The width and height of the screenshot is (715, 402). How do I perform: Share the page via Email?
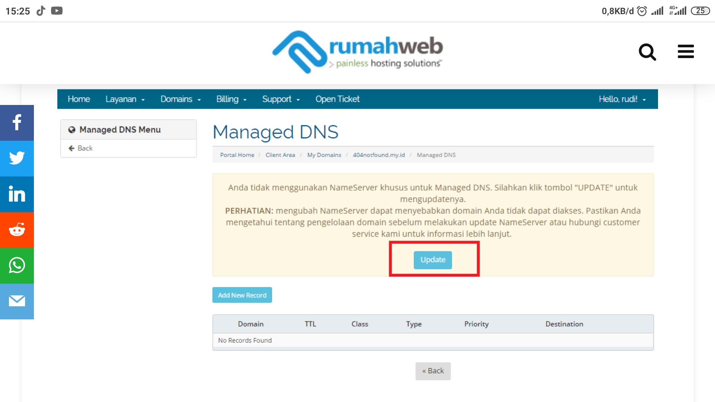tap(17, 301)
